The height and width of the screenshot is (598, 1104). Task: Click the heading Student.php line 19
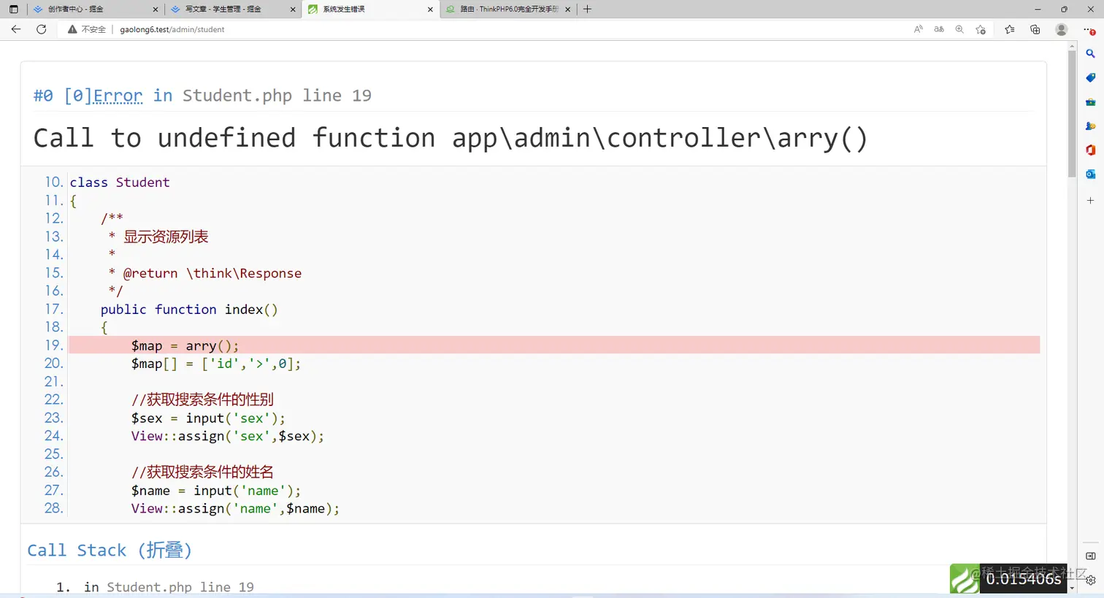click(277, 96)
